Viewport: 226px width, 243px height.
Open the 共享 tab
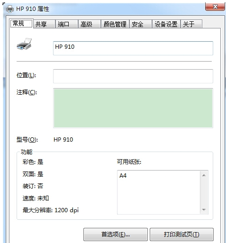[x=44, y=24]
